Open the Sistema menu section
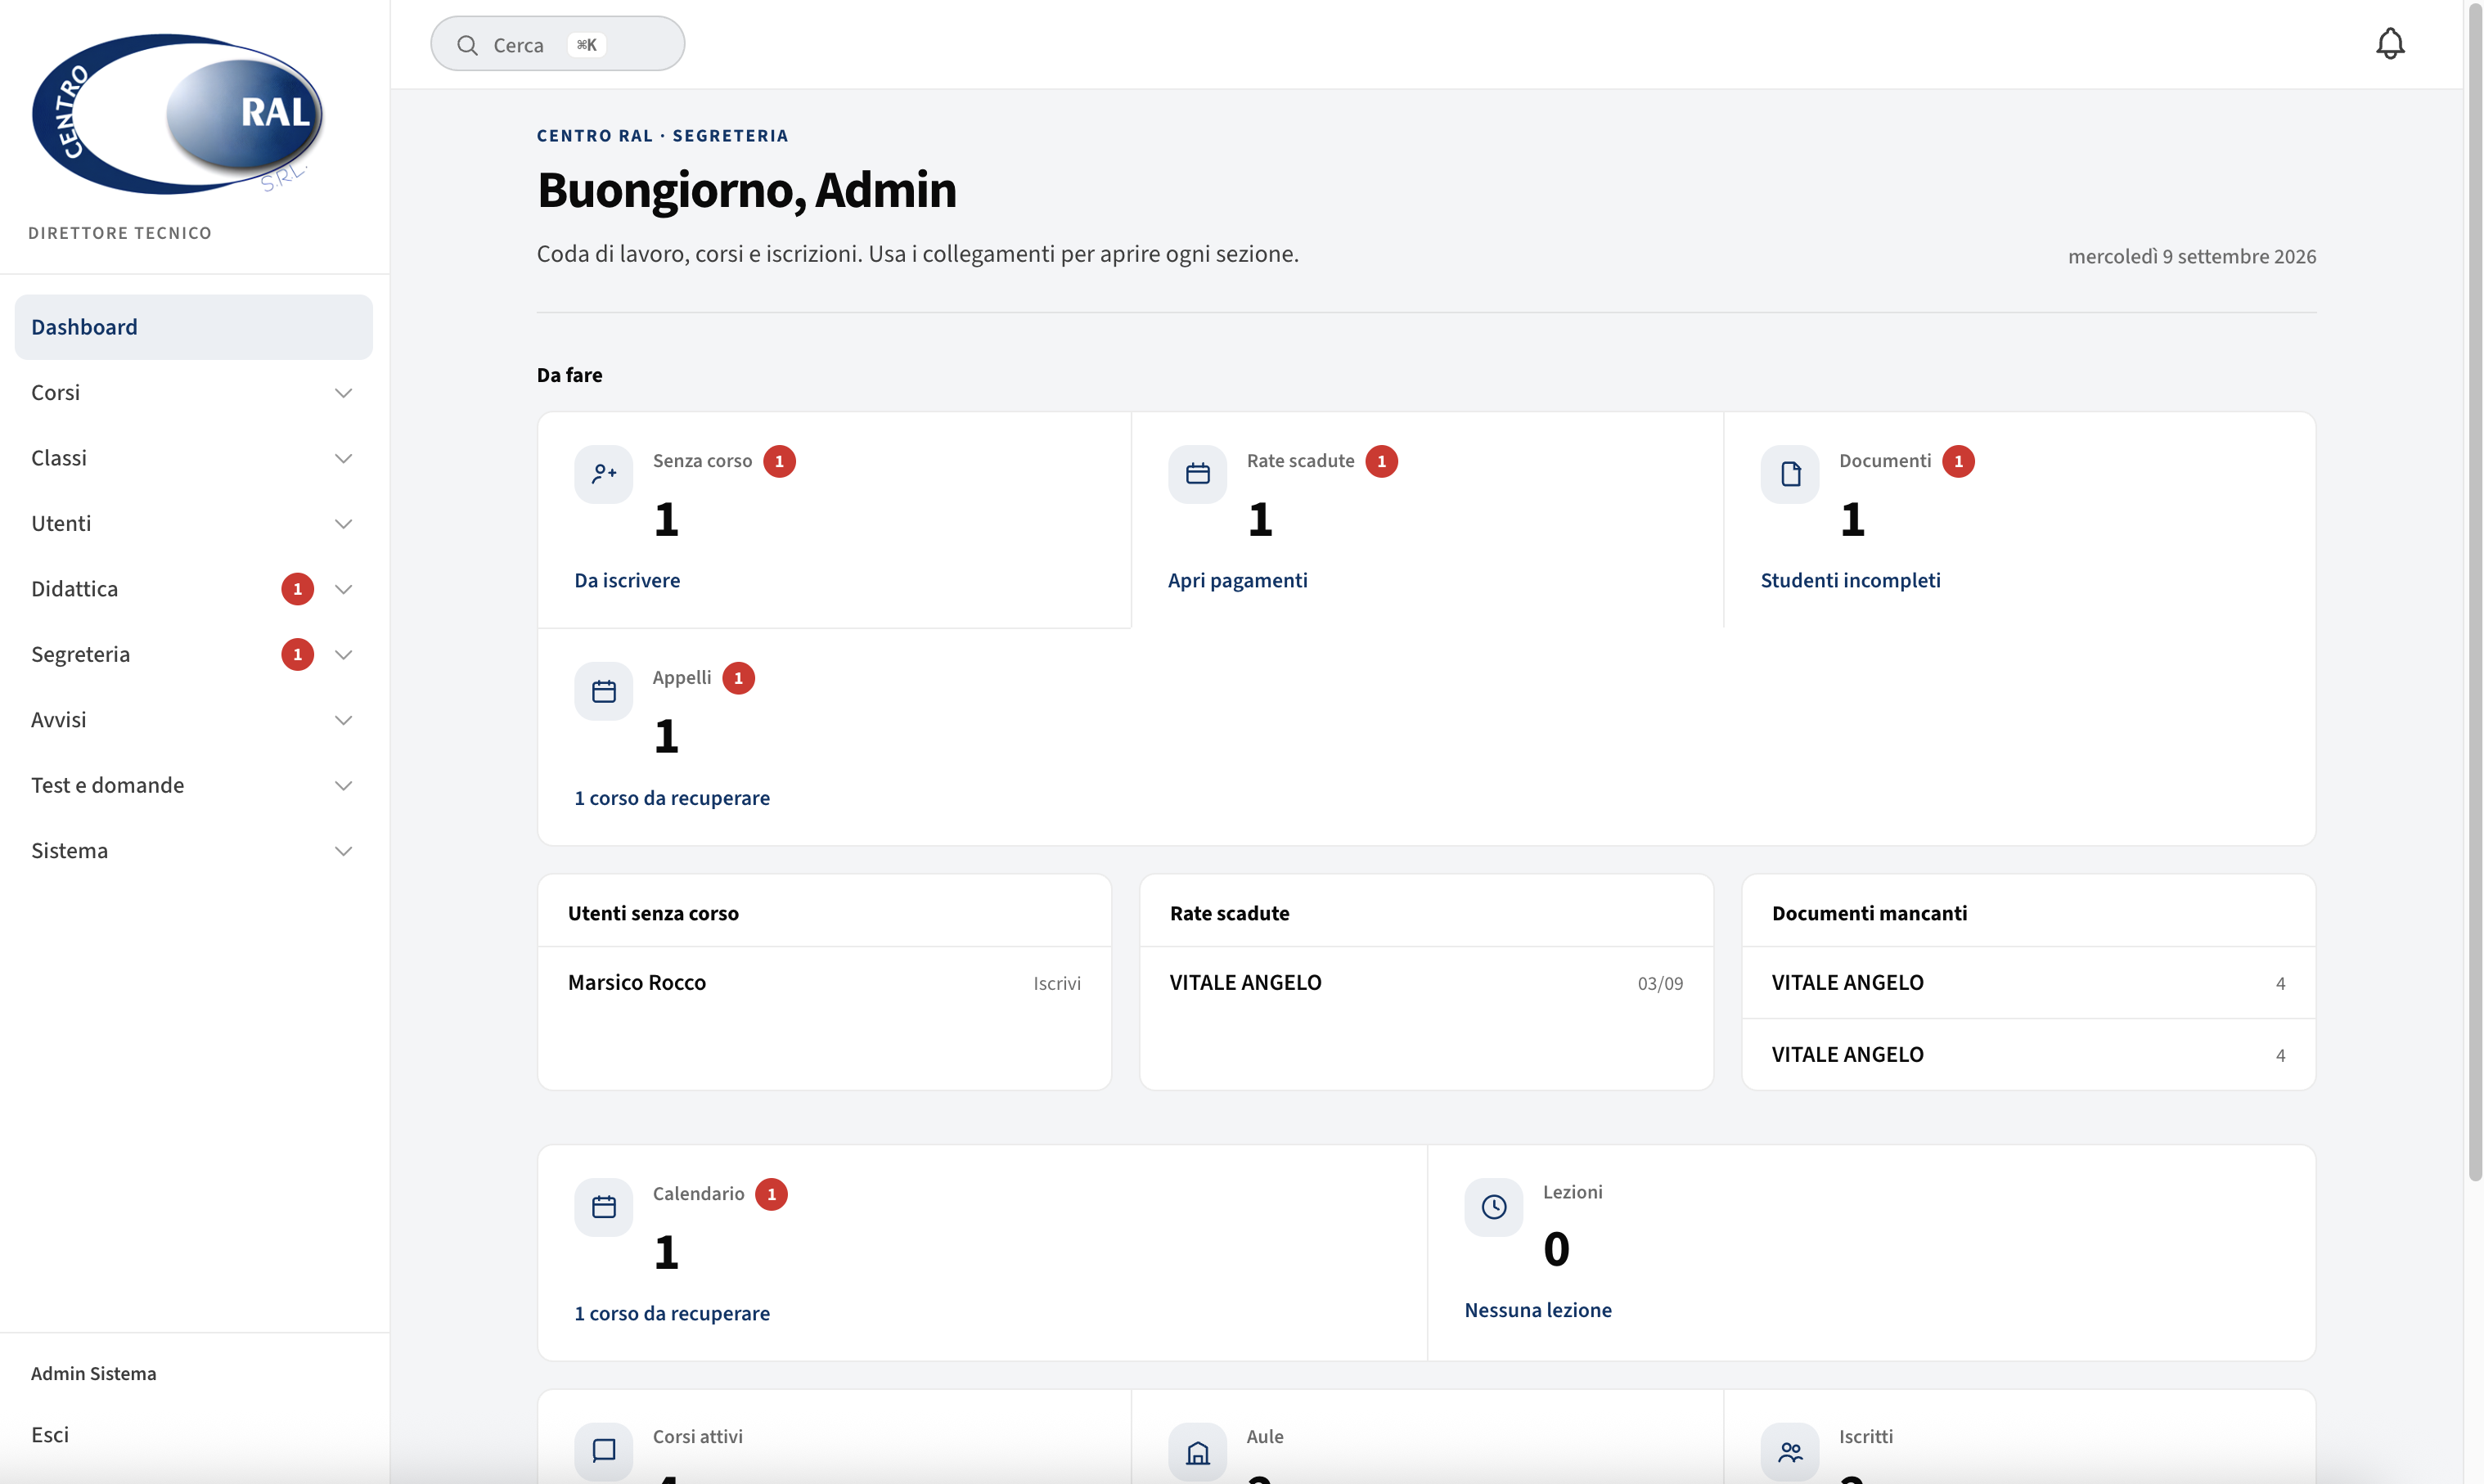This screenshot has width=2484, height=1484. [193, 851]
